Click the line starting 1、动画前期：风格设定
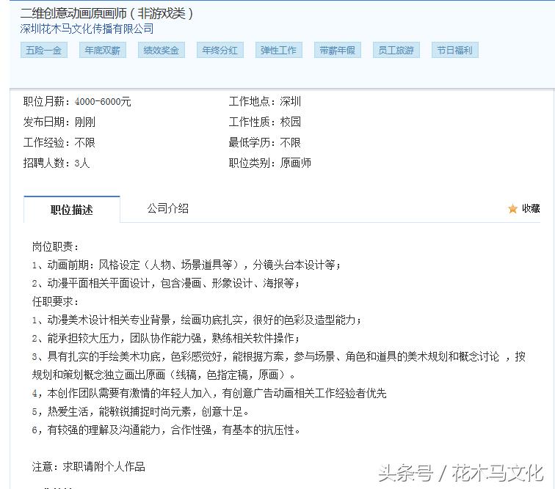 point(186,265)
